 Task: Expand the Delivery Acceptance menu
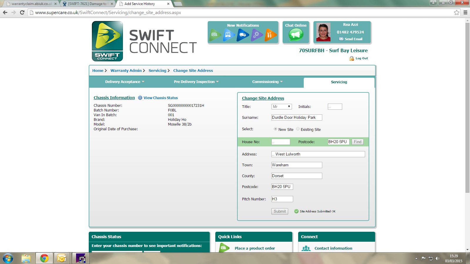125,82
